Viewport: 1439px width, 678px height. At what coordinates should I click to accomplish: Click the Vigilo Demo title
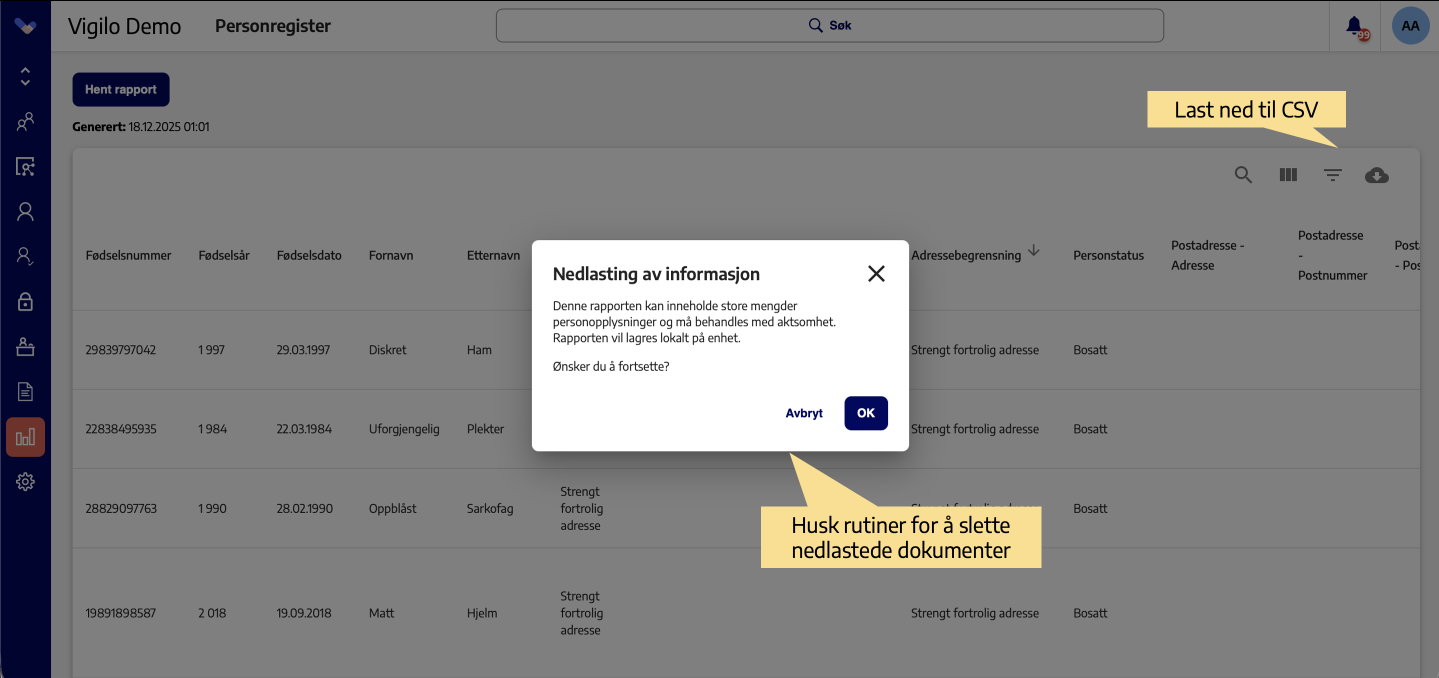click(124, 26)
